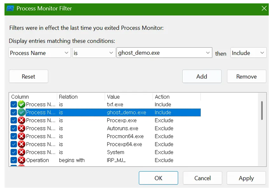Disable the Procexp.exe filter checkbox
The height and width of the screenshot is (190, 274).
[x=14, y=120]
